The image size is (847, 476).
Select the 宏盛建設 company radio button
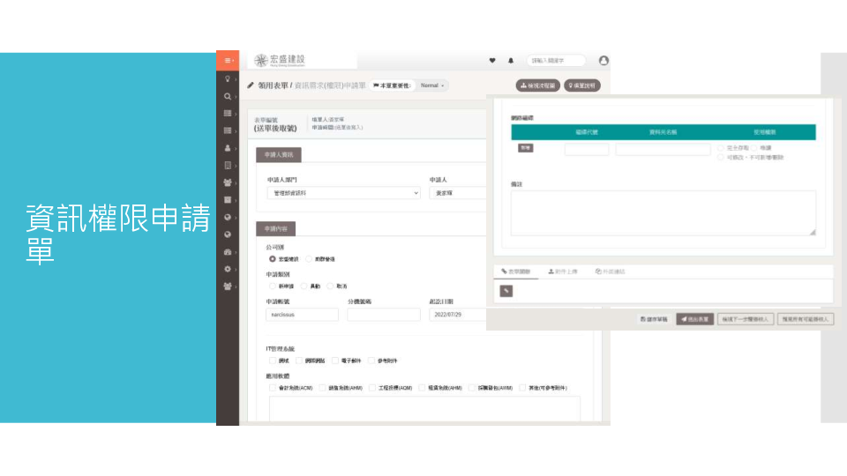pos(273,259)
